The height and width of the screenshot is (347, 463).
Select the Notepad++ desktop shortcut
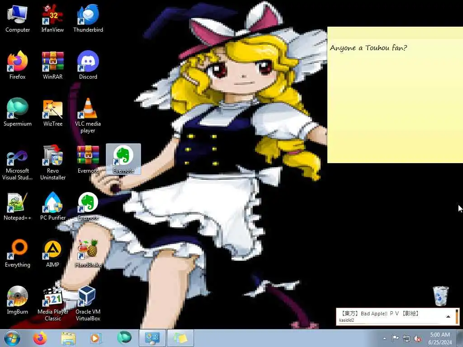tap(18, 206)
